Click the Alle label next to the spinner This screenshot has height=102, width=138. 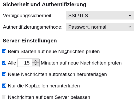pyautogui.click(x=12, y=63)
